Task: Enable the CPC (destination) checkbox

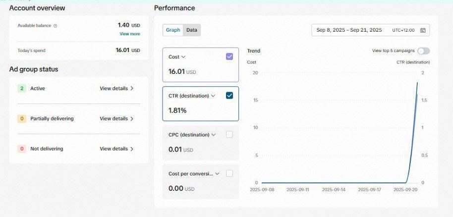Action: [229, 134]
